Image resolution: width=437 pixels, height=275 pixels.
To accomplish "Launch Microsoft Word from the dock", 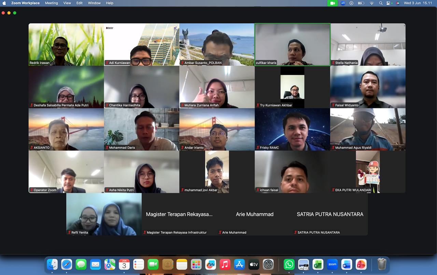I will click(347, 264).
